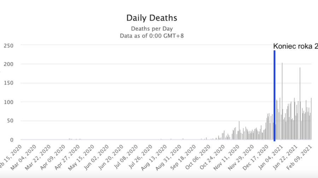
Task: Click the 200 y-axis label
Action: pyautogui.click(x=8, y=64)
